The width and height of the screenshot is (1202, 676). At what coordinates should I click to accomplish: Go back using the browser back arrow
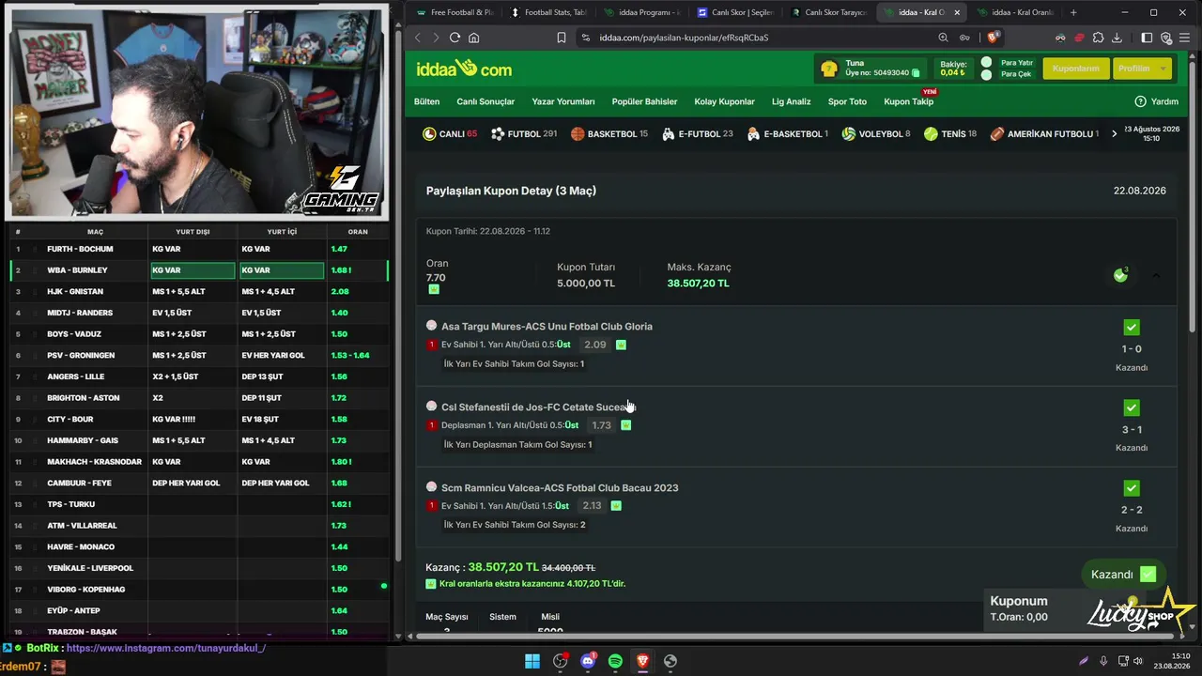418,38
